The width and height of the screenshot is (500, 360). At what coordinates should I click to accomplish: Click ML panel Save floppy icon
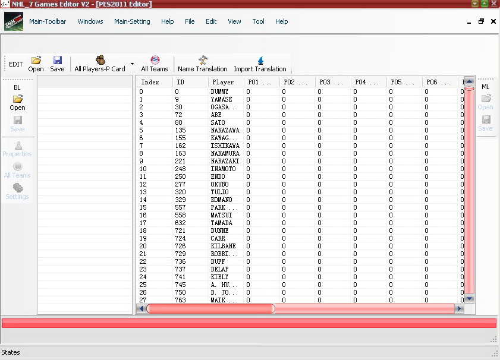pyautogui.click(x=486, y=119)
